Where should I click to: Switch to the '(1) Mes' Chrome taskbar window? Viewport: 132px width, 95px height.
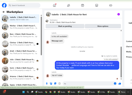click(x=101, y=92)
